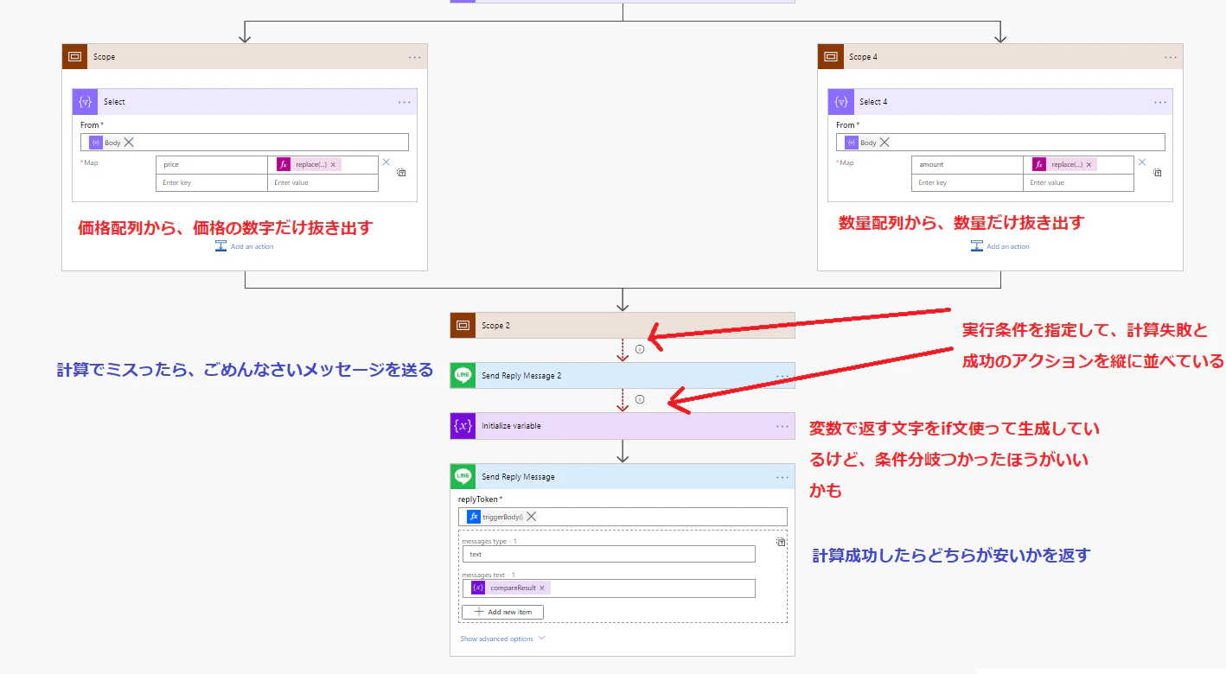The height and width of the screenshot is (674, 1226).
Task: Delete the price map row
Action: point(386,162)
